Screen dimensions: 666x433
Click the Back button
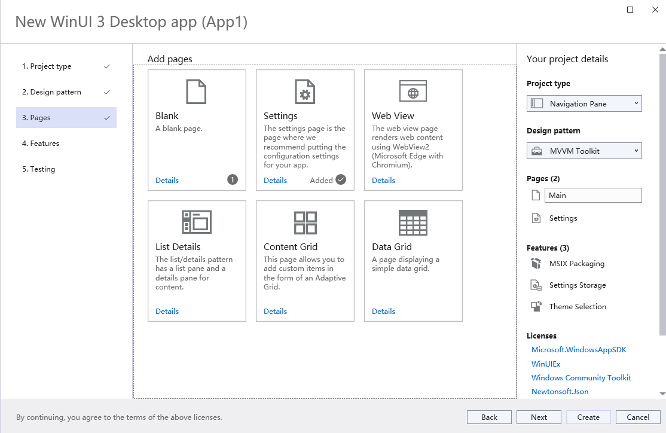[x=489, y=417]
